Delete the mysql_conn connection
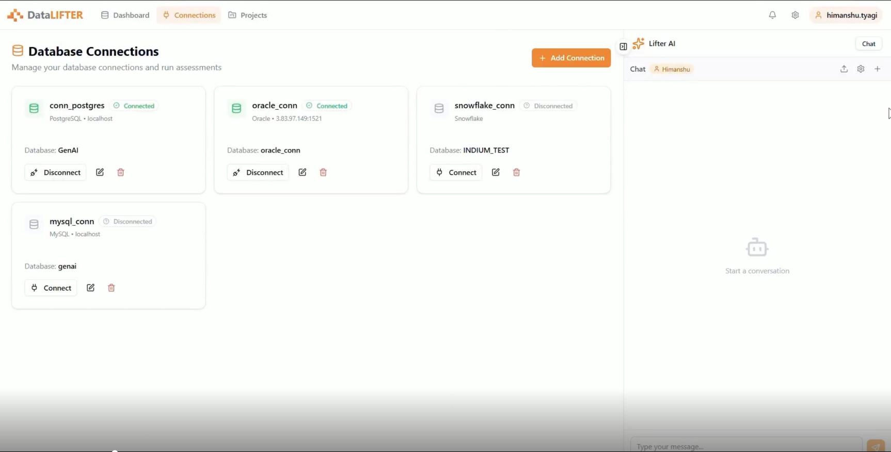This screenshot has height=452, width=891. [111, 288]
